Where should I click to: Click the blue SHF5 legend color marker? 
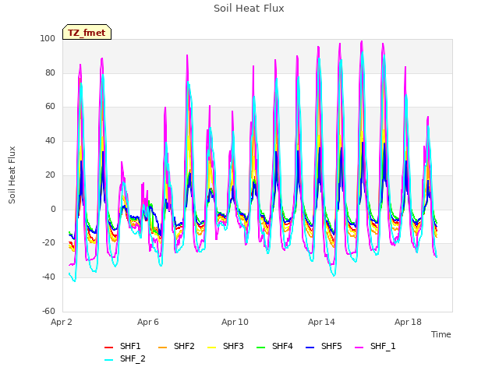click(x=310, y=348)
